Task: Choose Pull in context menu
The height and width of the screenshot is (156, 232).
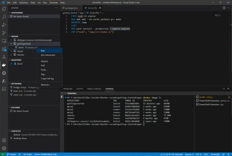Action: pos(49,66)
